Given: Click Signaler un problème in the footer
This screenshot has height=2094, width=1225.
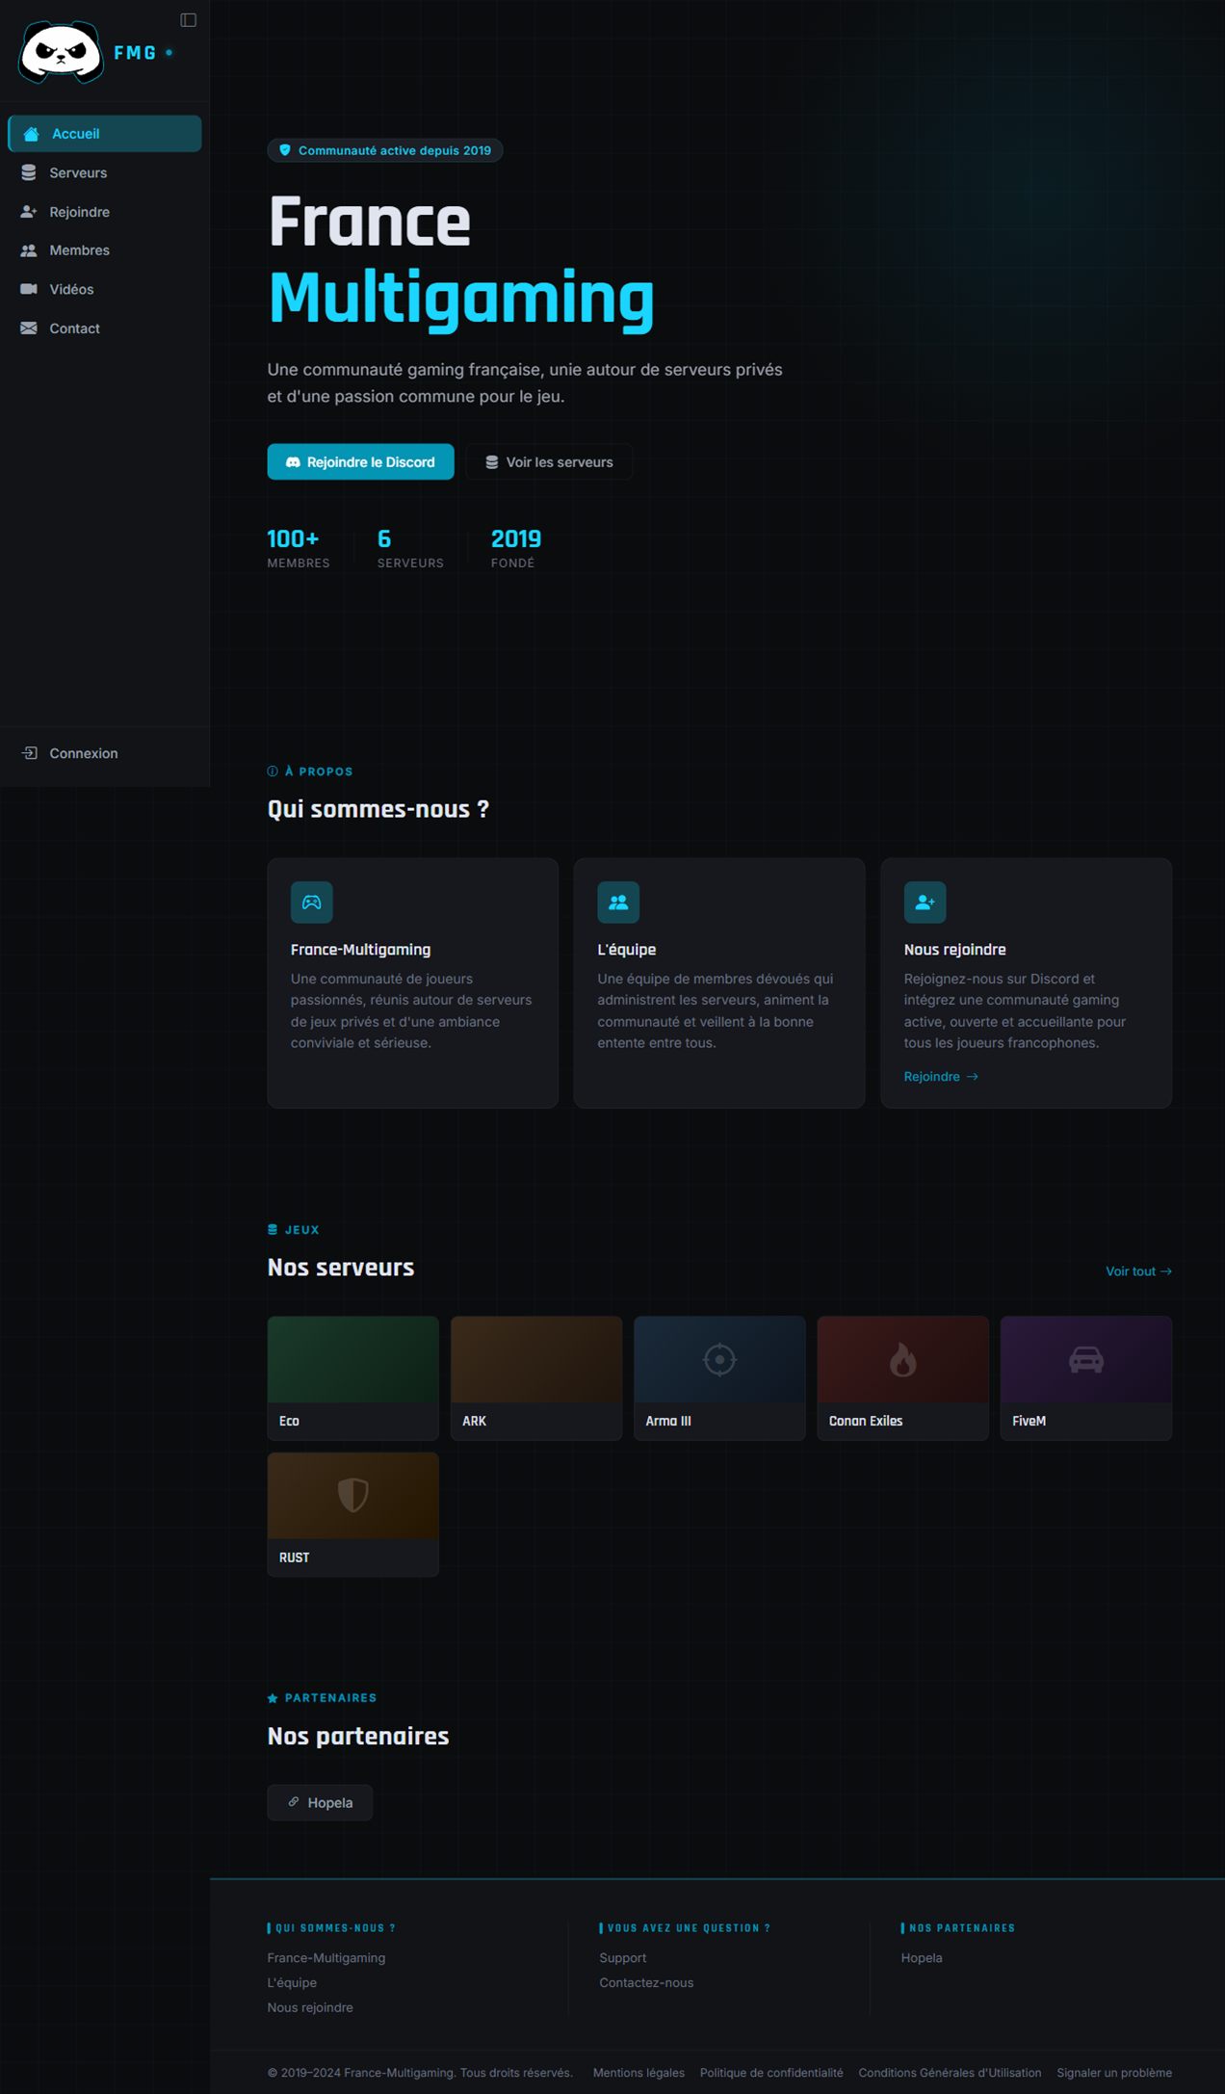Looking at the screenshot, I should click(x=1114, y=2073).
